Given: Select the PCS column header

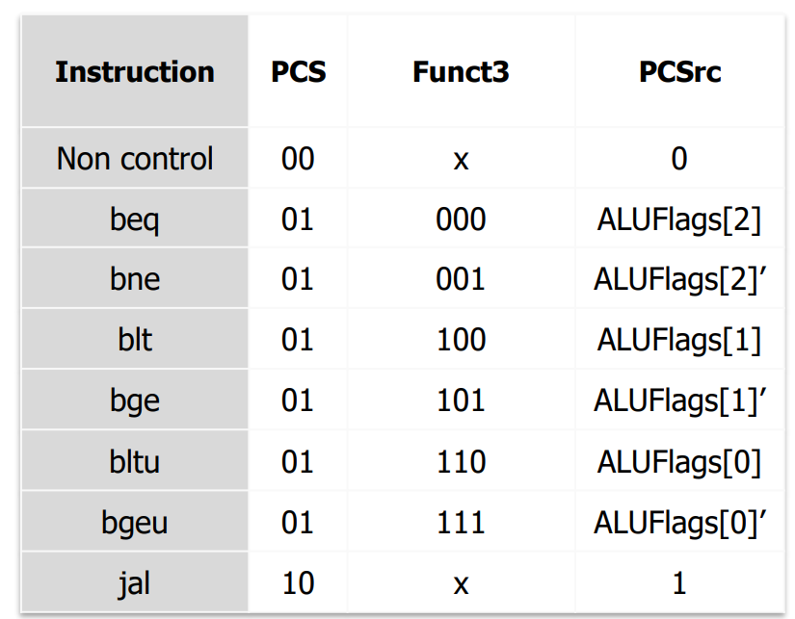Looking at the screenshot, I should [x=298, y=72].
